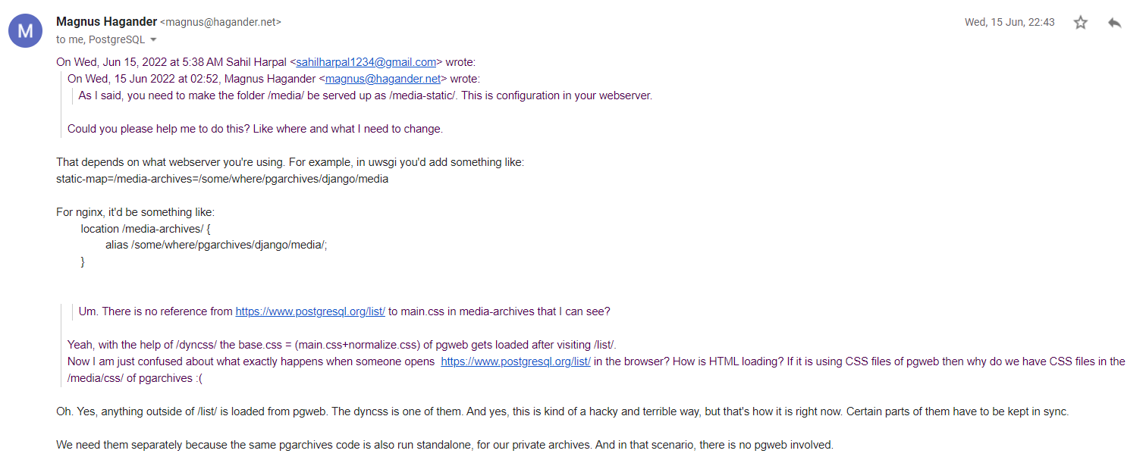Image resolution: width=1146 pixels, height=463 pixels.
Task: Open postgresql.org/list link in 'Um. There is no reference' line
Action: point(310,311)
